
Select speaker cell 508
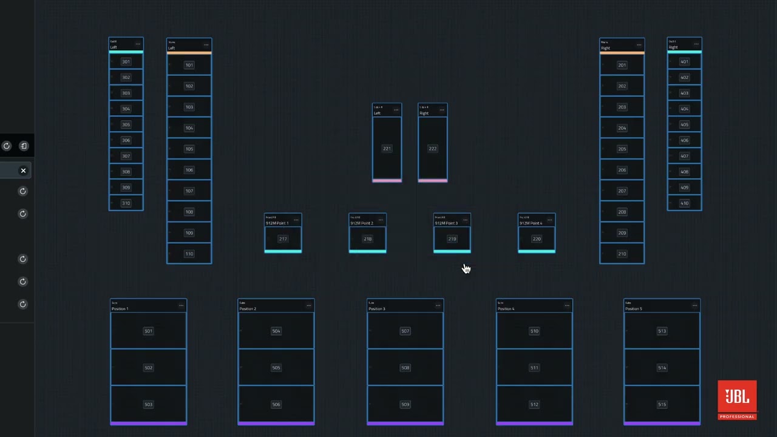click(x=405, y=367)
